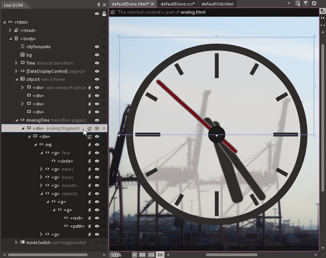Click the lock circle on the head row
This screenshot has width=326, height=258.
click(x=104, y=30)
